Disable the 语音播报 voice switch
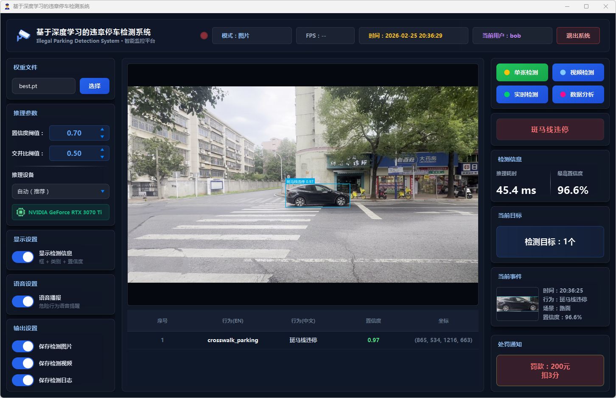The height and width of the screenshot is (398, 616). (x=23, y=301)
